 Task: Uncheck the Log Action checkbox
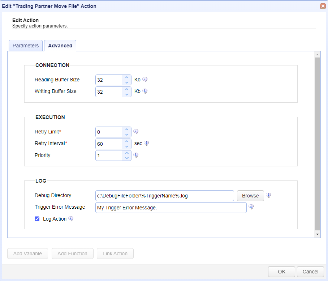pos(37,219)
